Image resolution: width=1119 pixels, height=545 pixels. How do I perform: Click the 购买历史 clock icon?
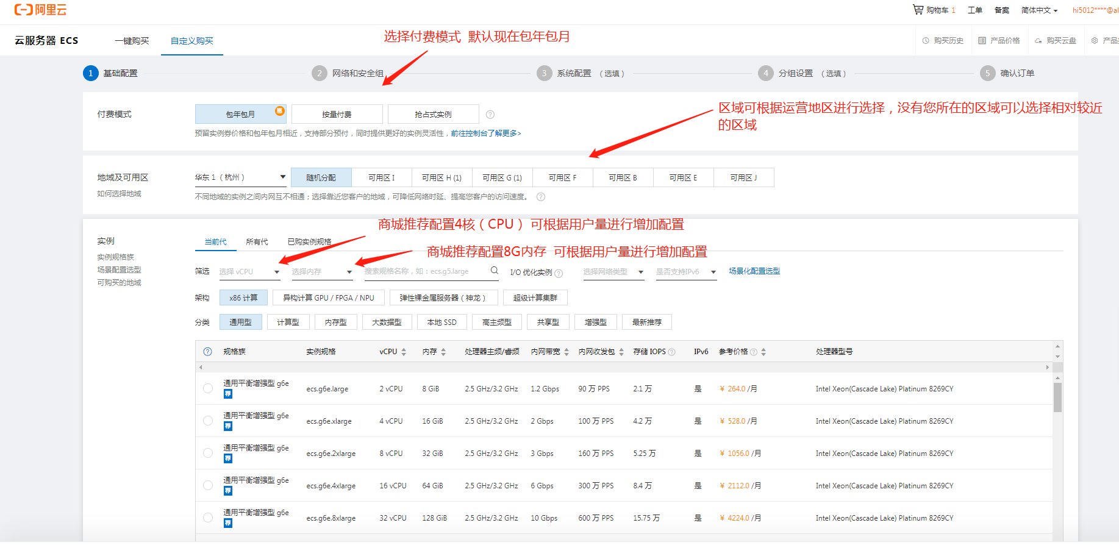[926, 41]
